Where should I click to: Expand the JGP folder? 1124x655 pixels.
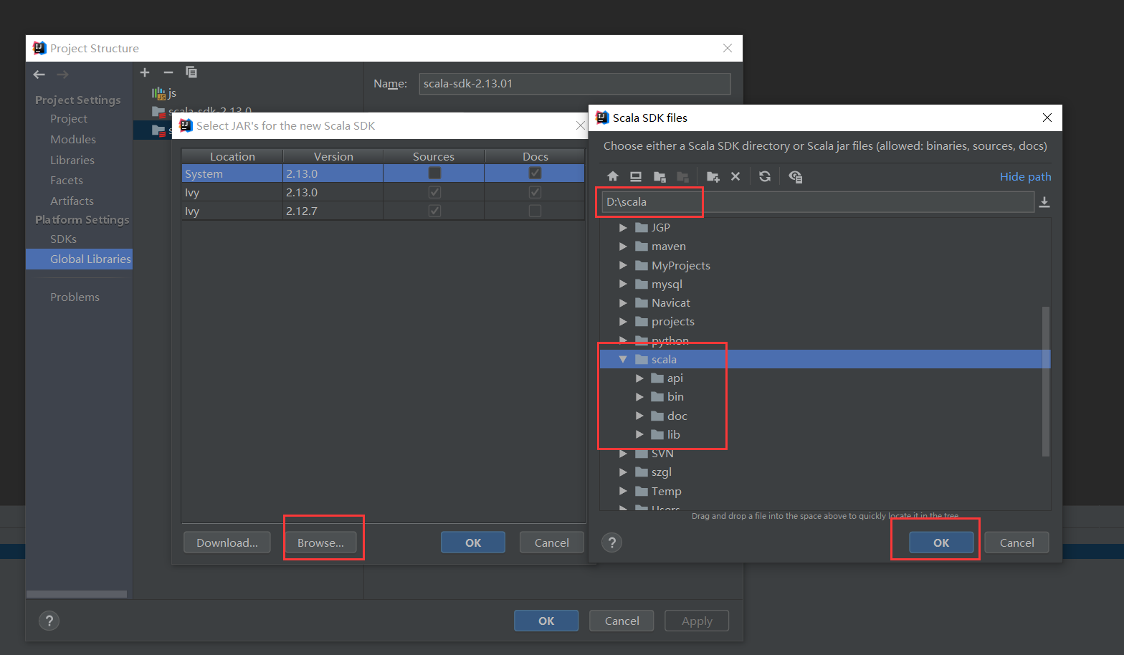point(623,228)
